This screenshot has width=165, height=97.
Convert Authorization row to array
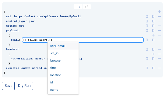coord(153,59)
